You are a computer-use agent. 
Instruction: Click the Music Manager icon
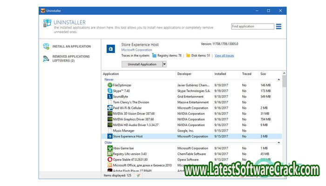click(110, 131)
